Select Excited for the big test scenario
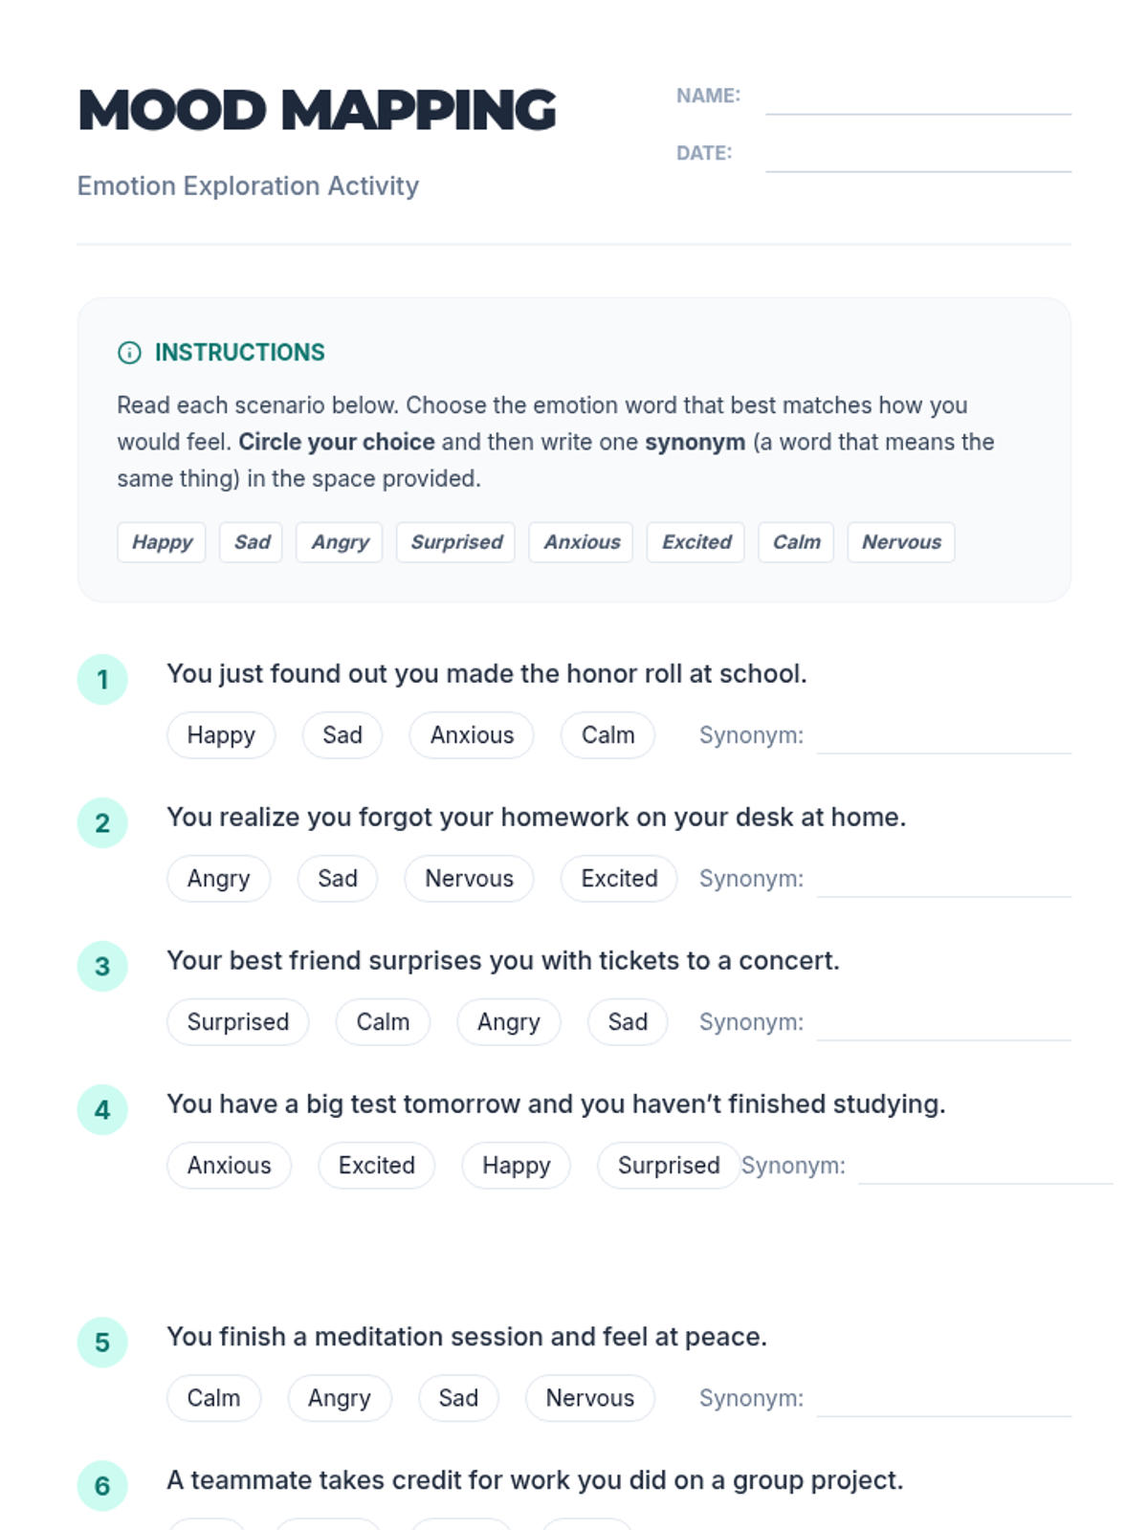Image resolution: width=1148 pixels, height=1530 pixels. (x=376, y=1166)
